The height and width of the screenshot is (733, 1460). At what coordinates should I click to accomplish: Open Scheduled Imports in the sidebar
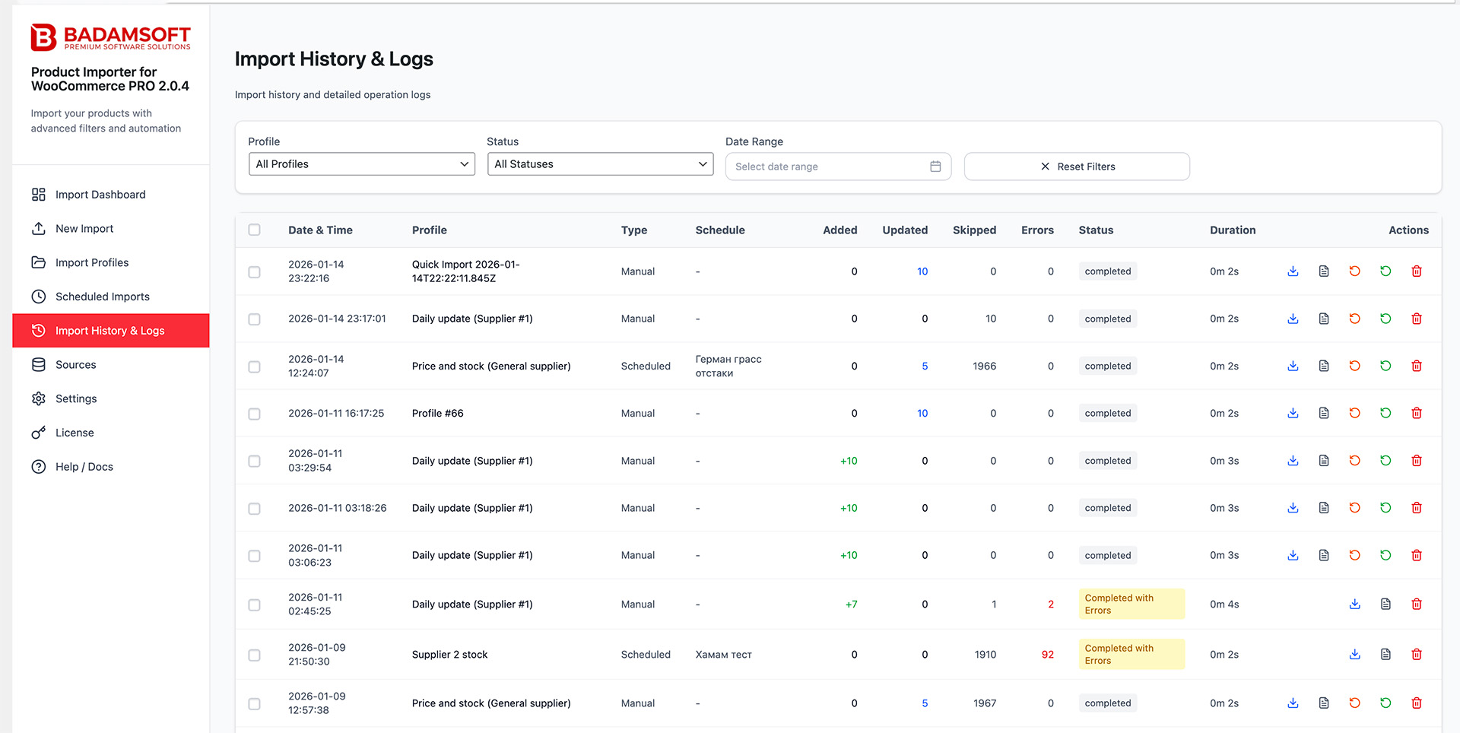pyautogui.click(x=102, y=297)
